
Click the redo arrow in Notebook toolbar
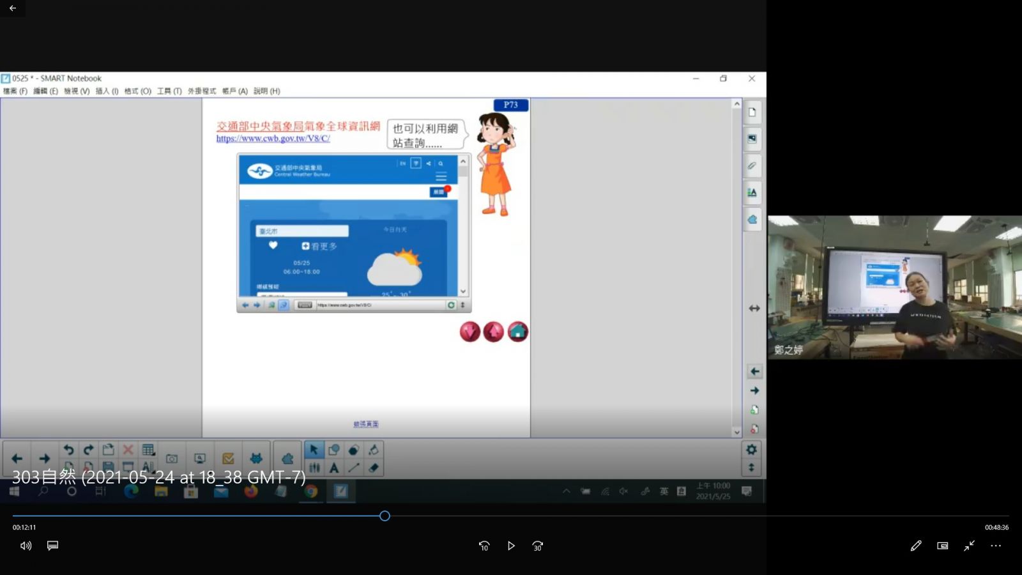point(88,450)
